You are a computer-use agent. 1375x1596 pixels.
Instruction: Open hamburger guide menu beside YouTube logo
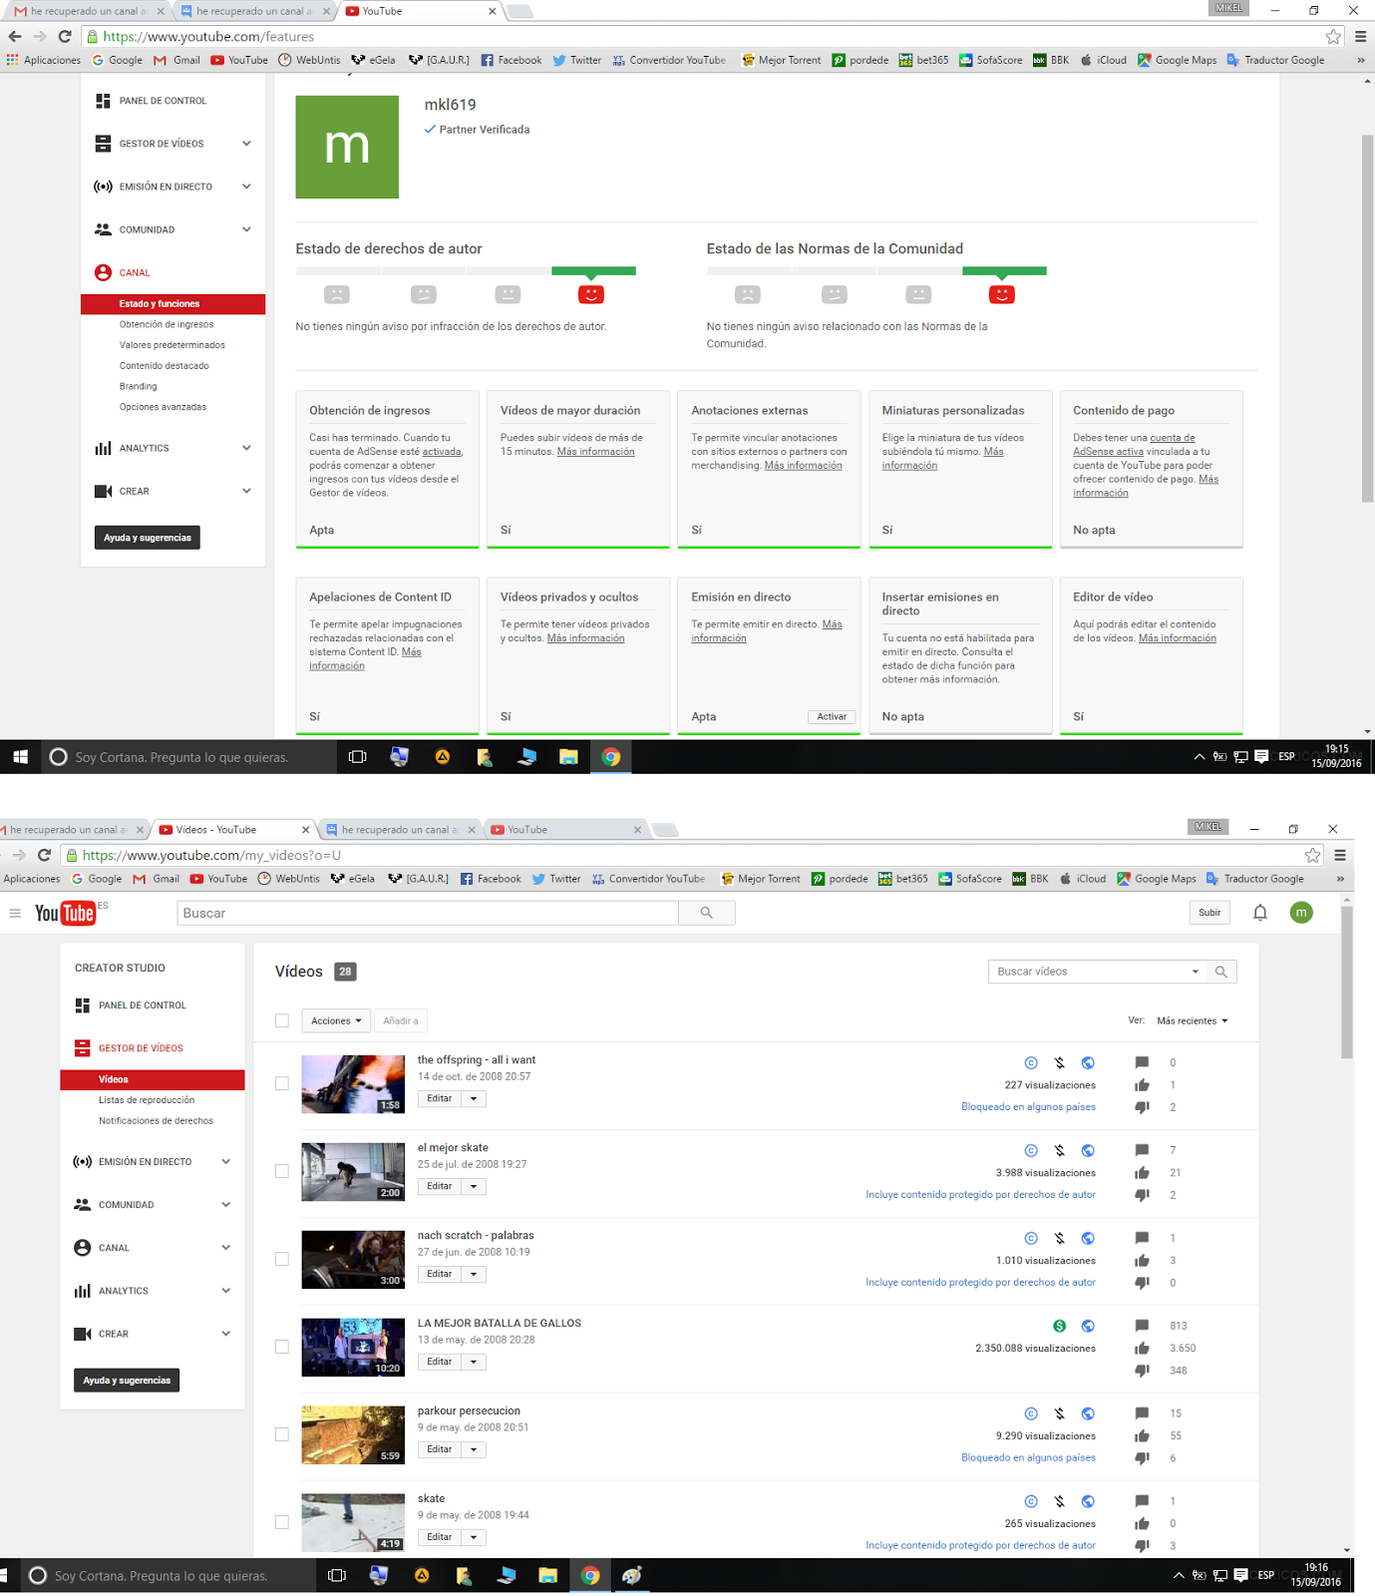[x=15, y=913]
